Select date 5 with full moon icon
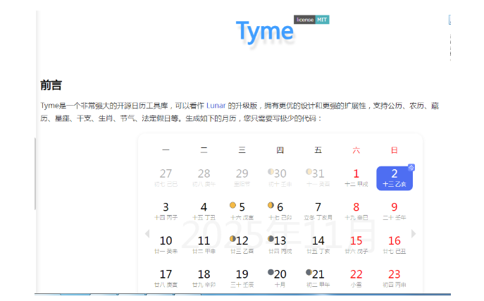Viewport: 484px width, 301px height. (x=242, y=211)
